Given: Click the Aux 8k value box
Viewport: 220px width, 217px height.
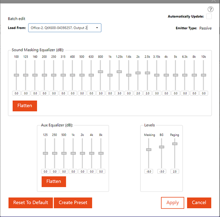Looking at the screenshot, I should tap(101, 172).
